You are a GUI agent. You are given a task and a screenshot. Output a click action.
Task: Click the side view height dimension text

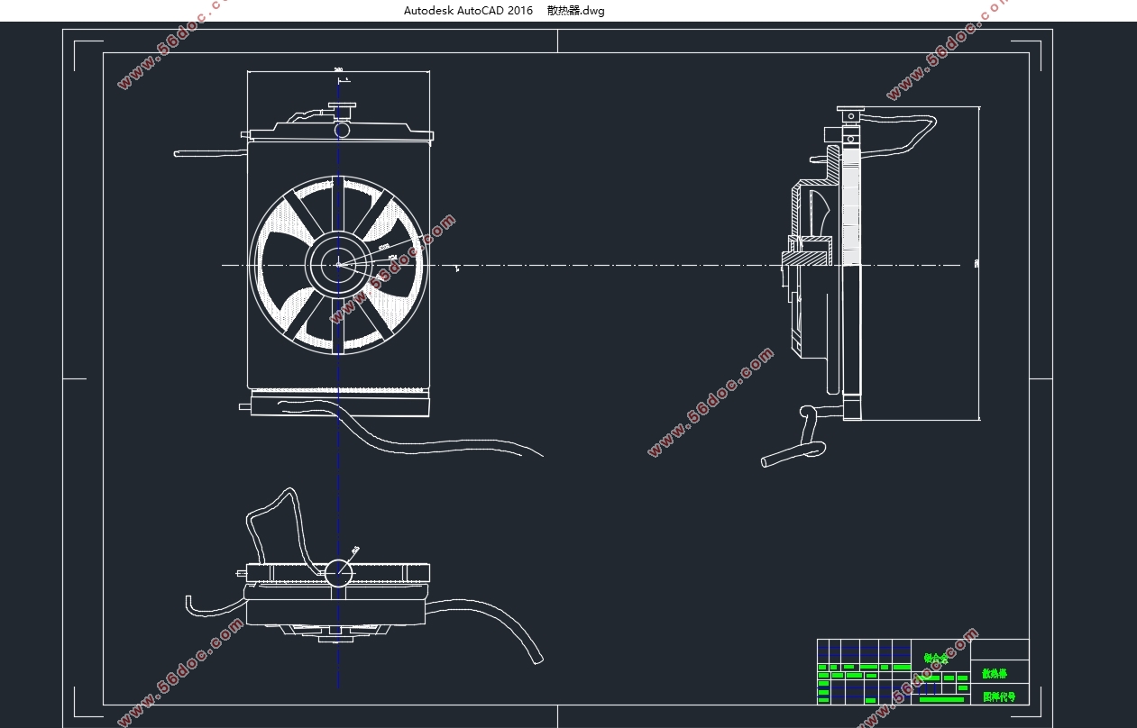coord(977,264)
